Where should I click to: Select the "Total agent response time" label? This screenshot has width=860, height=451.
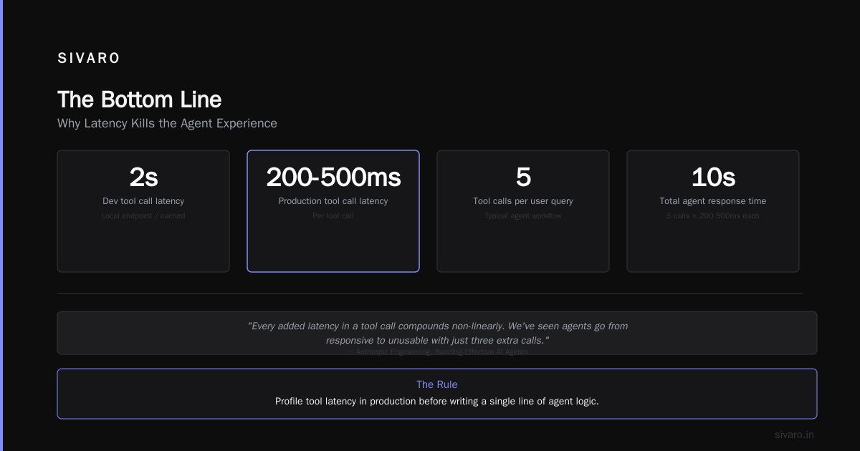(x=713, y=201)
